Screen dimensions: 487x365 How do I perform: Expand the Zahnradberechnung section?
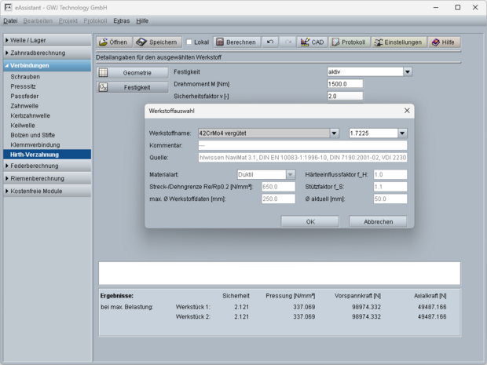point(46,53)
